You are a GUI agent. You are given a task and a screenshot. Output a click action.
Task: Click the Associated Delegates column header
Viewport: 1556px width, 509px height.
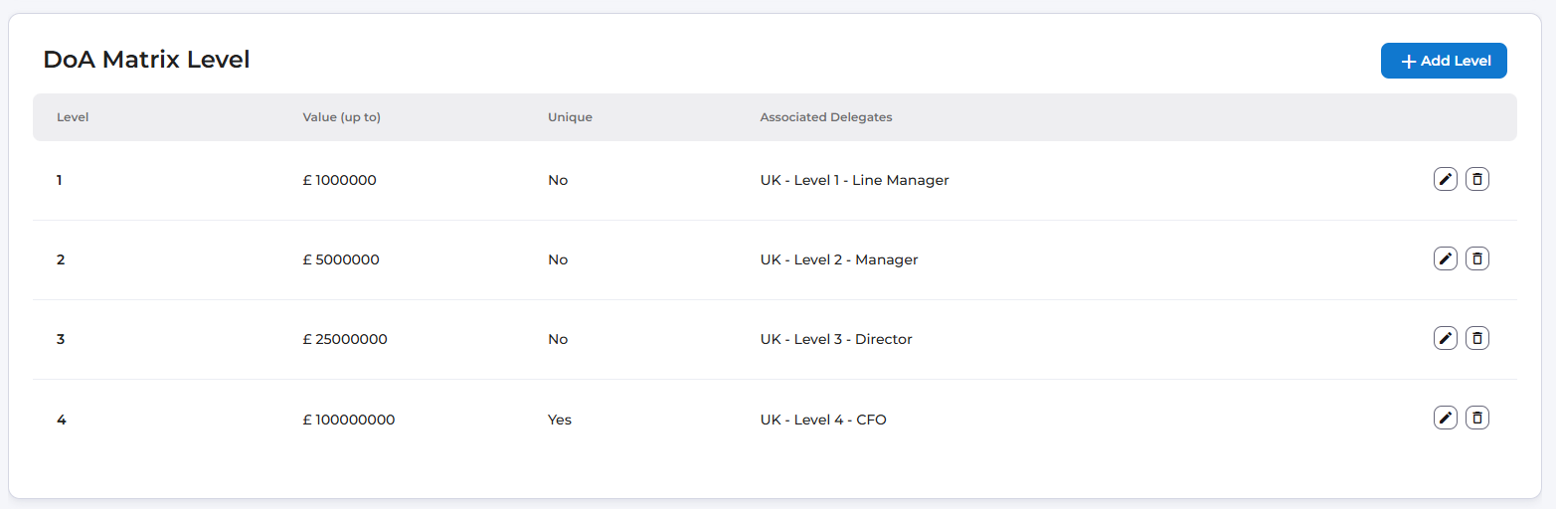coord(825,117)
